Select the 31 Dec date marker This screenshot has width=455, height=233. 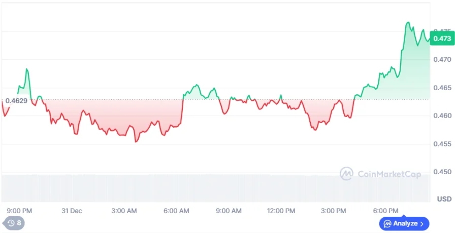pyautogui.click(x=72, y=210)
